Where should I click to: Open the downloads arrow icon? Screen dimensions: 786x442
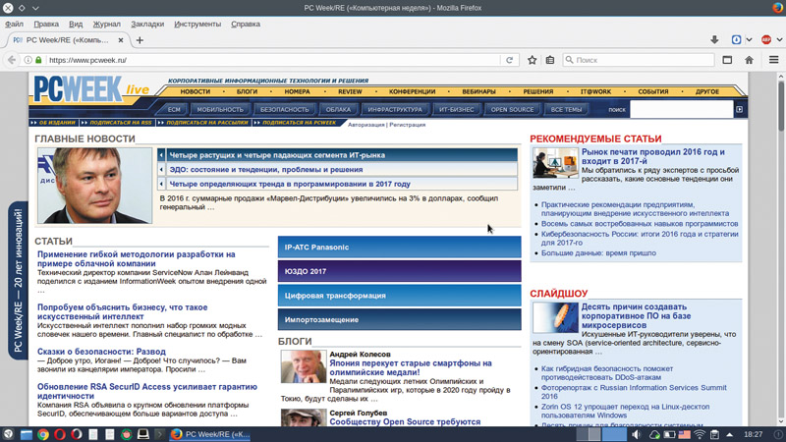coord(714,40)
